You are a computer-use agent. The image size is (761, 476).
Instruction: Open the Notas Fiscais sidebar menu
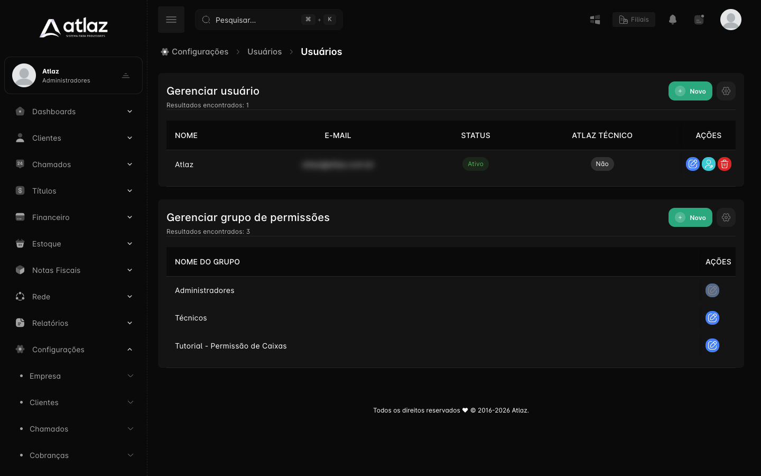pyautogui.click(x=73, y=270)
